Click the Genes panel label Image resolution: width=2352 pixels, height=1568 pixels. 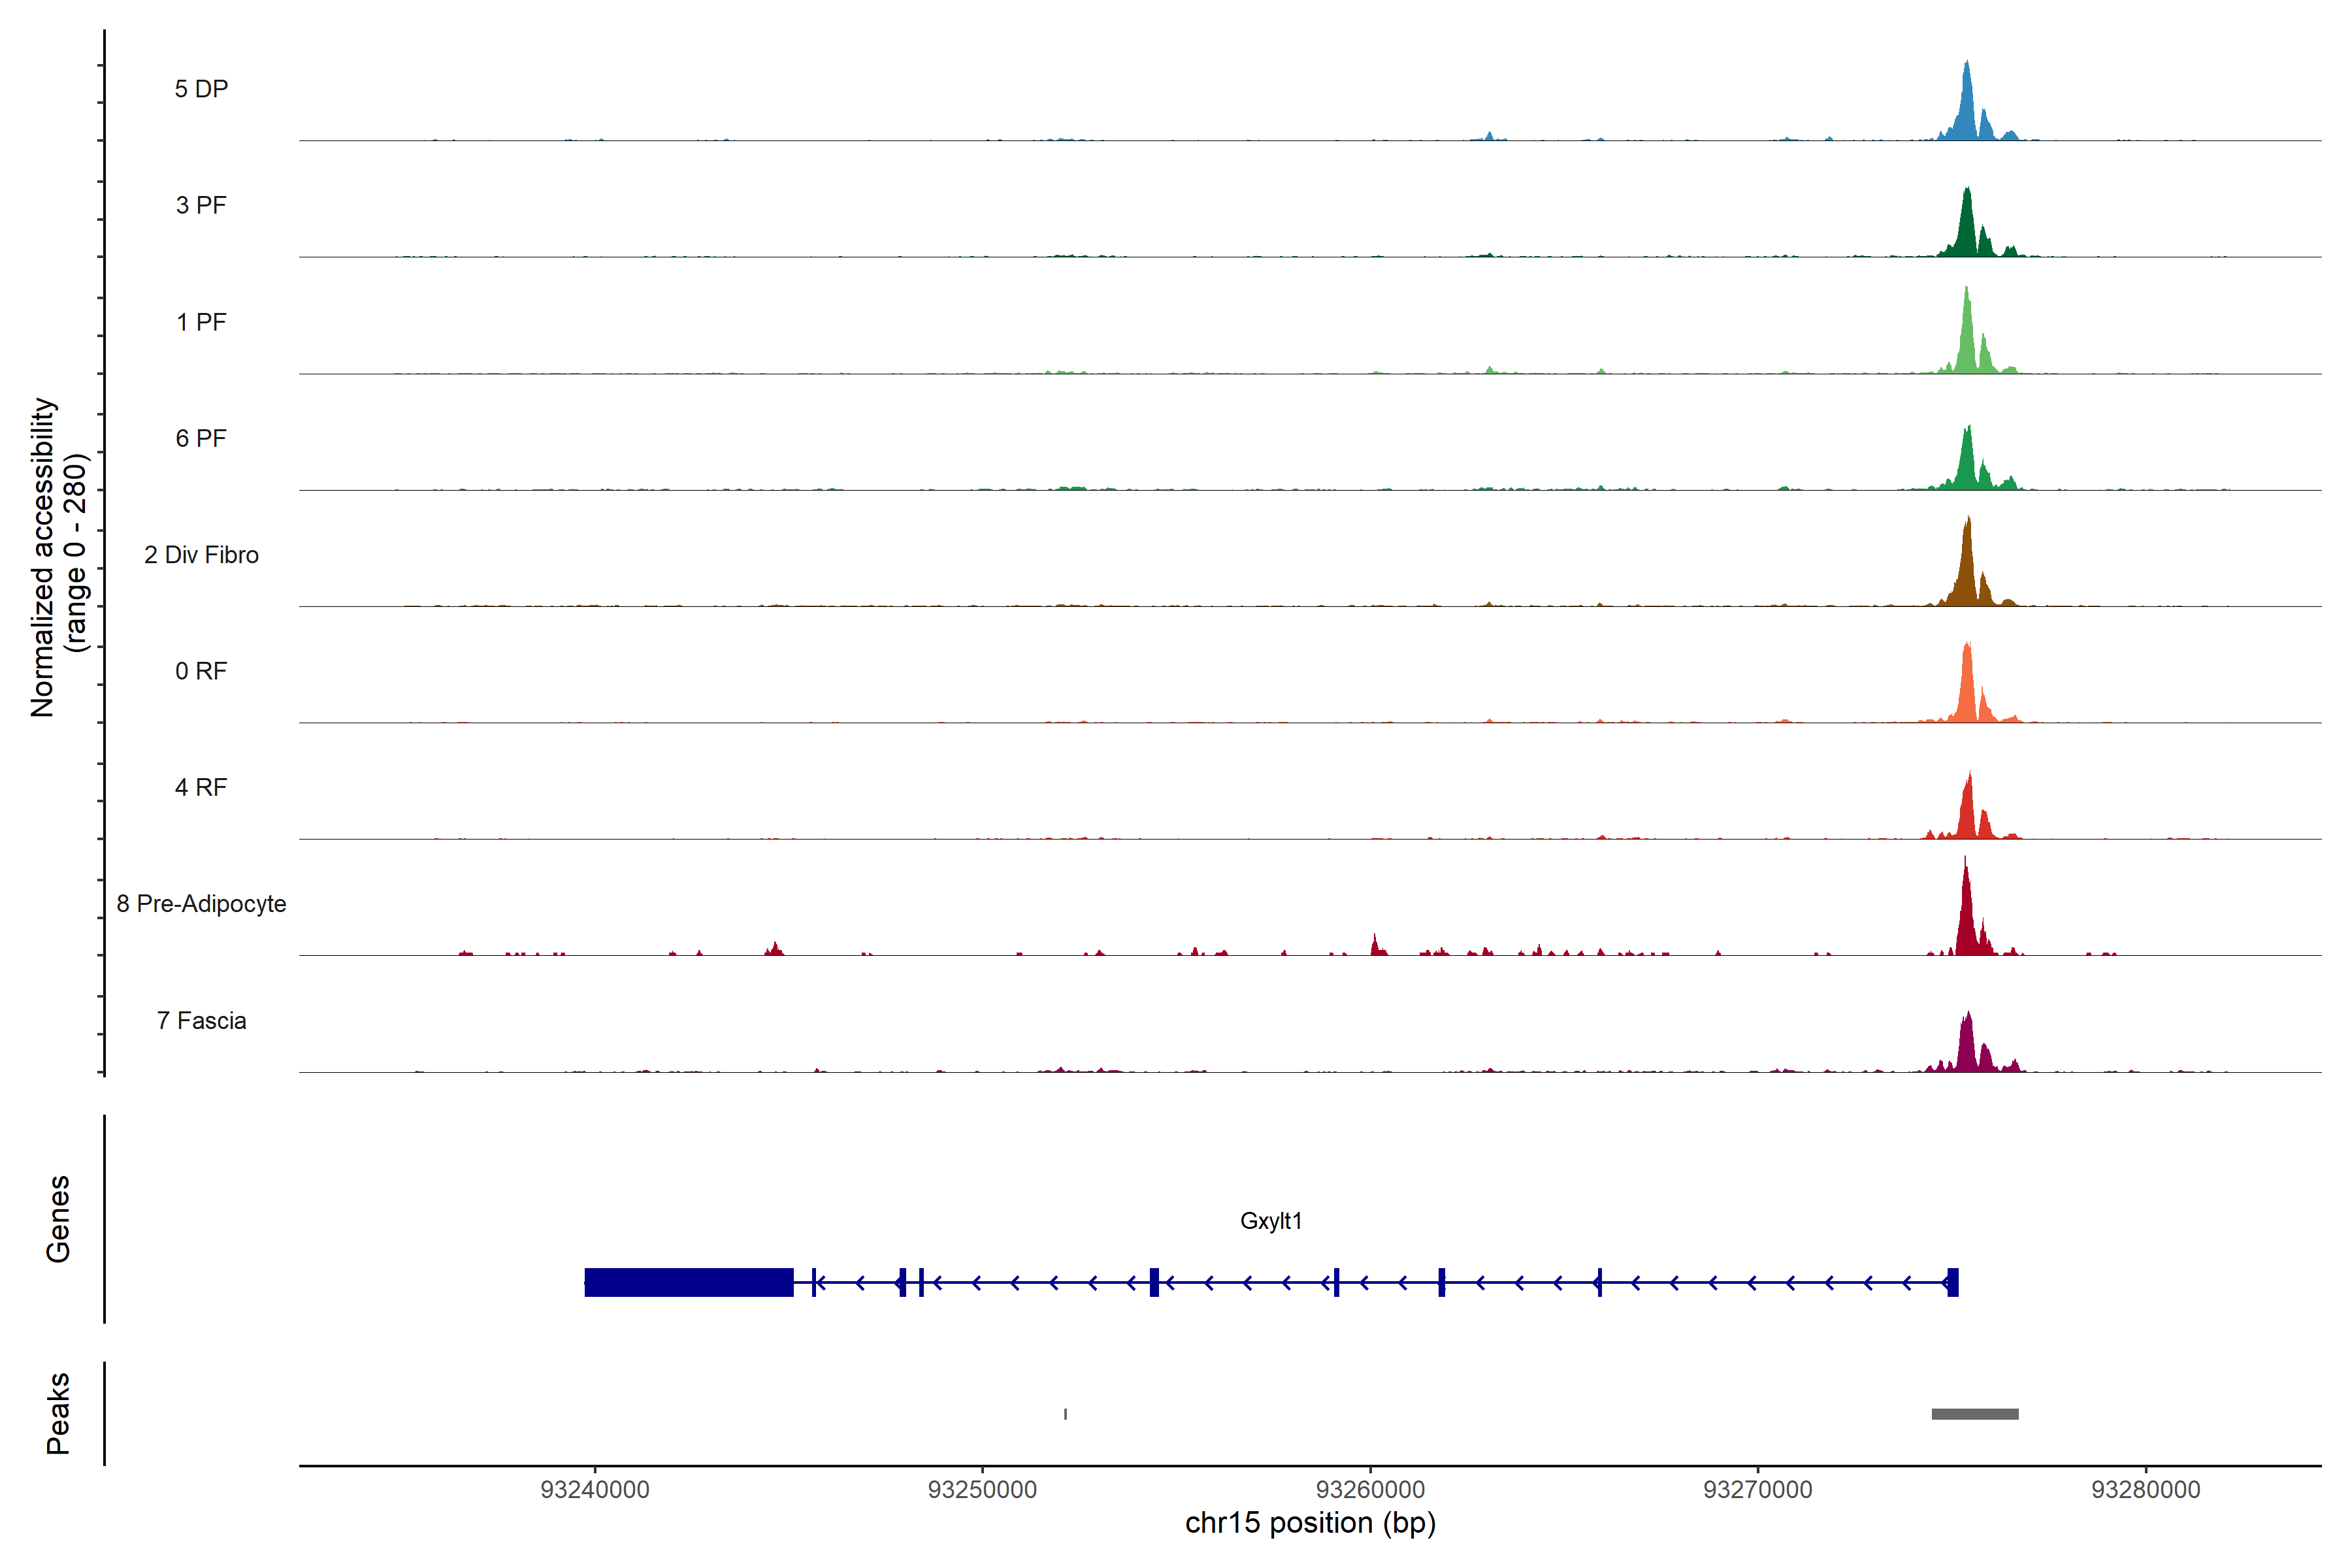coord(58,1219)
